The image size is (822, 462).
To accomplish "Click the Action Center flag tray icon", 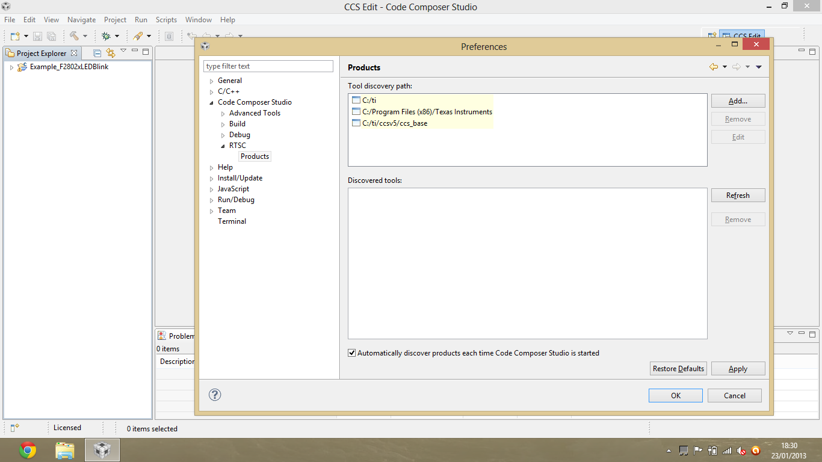I will [x=698, y=451].
